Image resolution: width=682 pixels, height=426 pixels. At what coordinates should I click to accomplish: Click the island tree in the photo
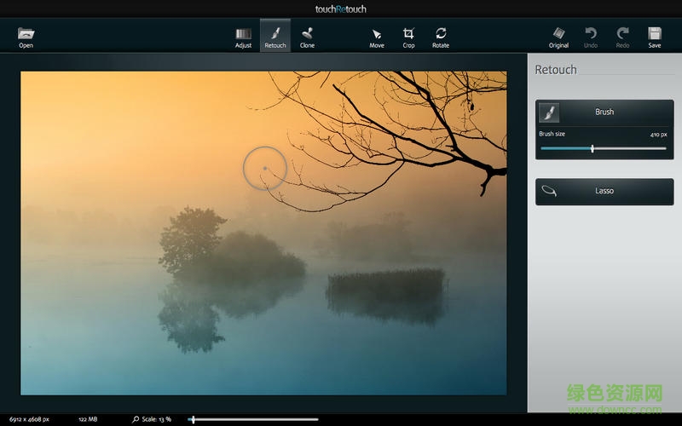click(x=192, y=239)
